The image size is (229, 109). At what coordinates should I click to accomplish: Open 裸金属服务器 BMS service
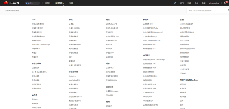click(x=38, y=36)
